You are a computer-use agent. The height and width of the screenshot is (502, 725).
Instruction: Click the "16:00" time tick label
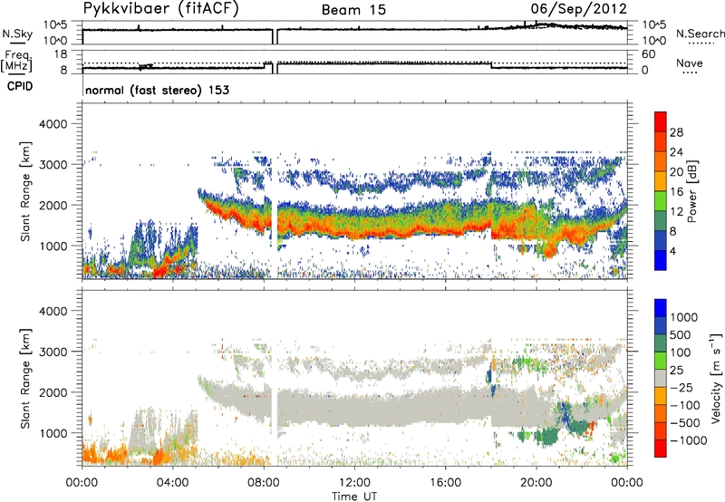[x=445, y=483]
